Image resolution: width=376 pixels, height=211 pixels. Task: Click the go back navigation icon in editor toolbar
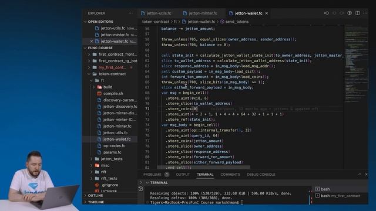point(327,13)
